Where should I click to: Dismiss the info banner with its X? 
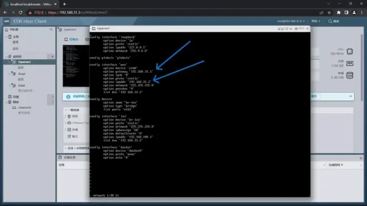[351, 96]
